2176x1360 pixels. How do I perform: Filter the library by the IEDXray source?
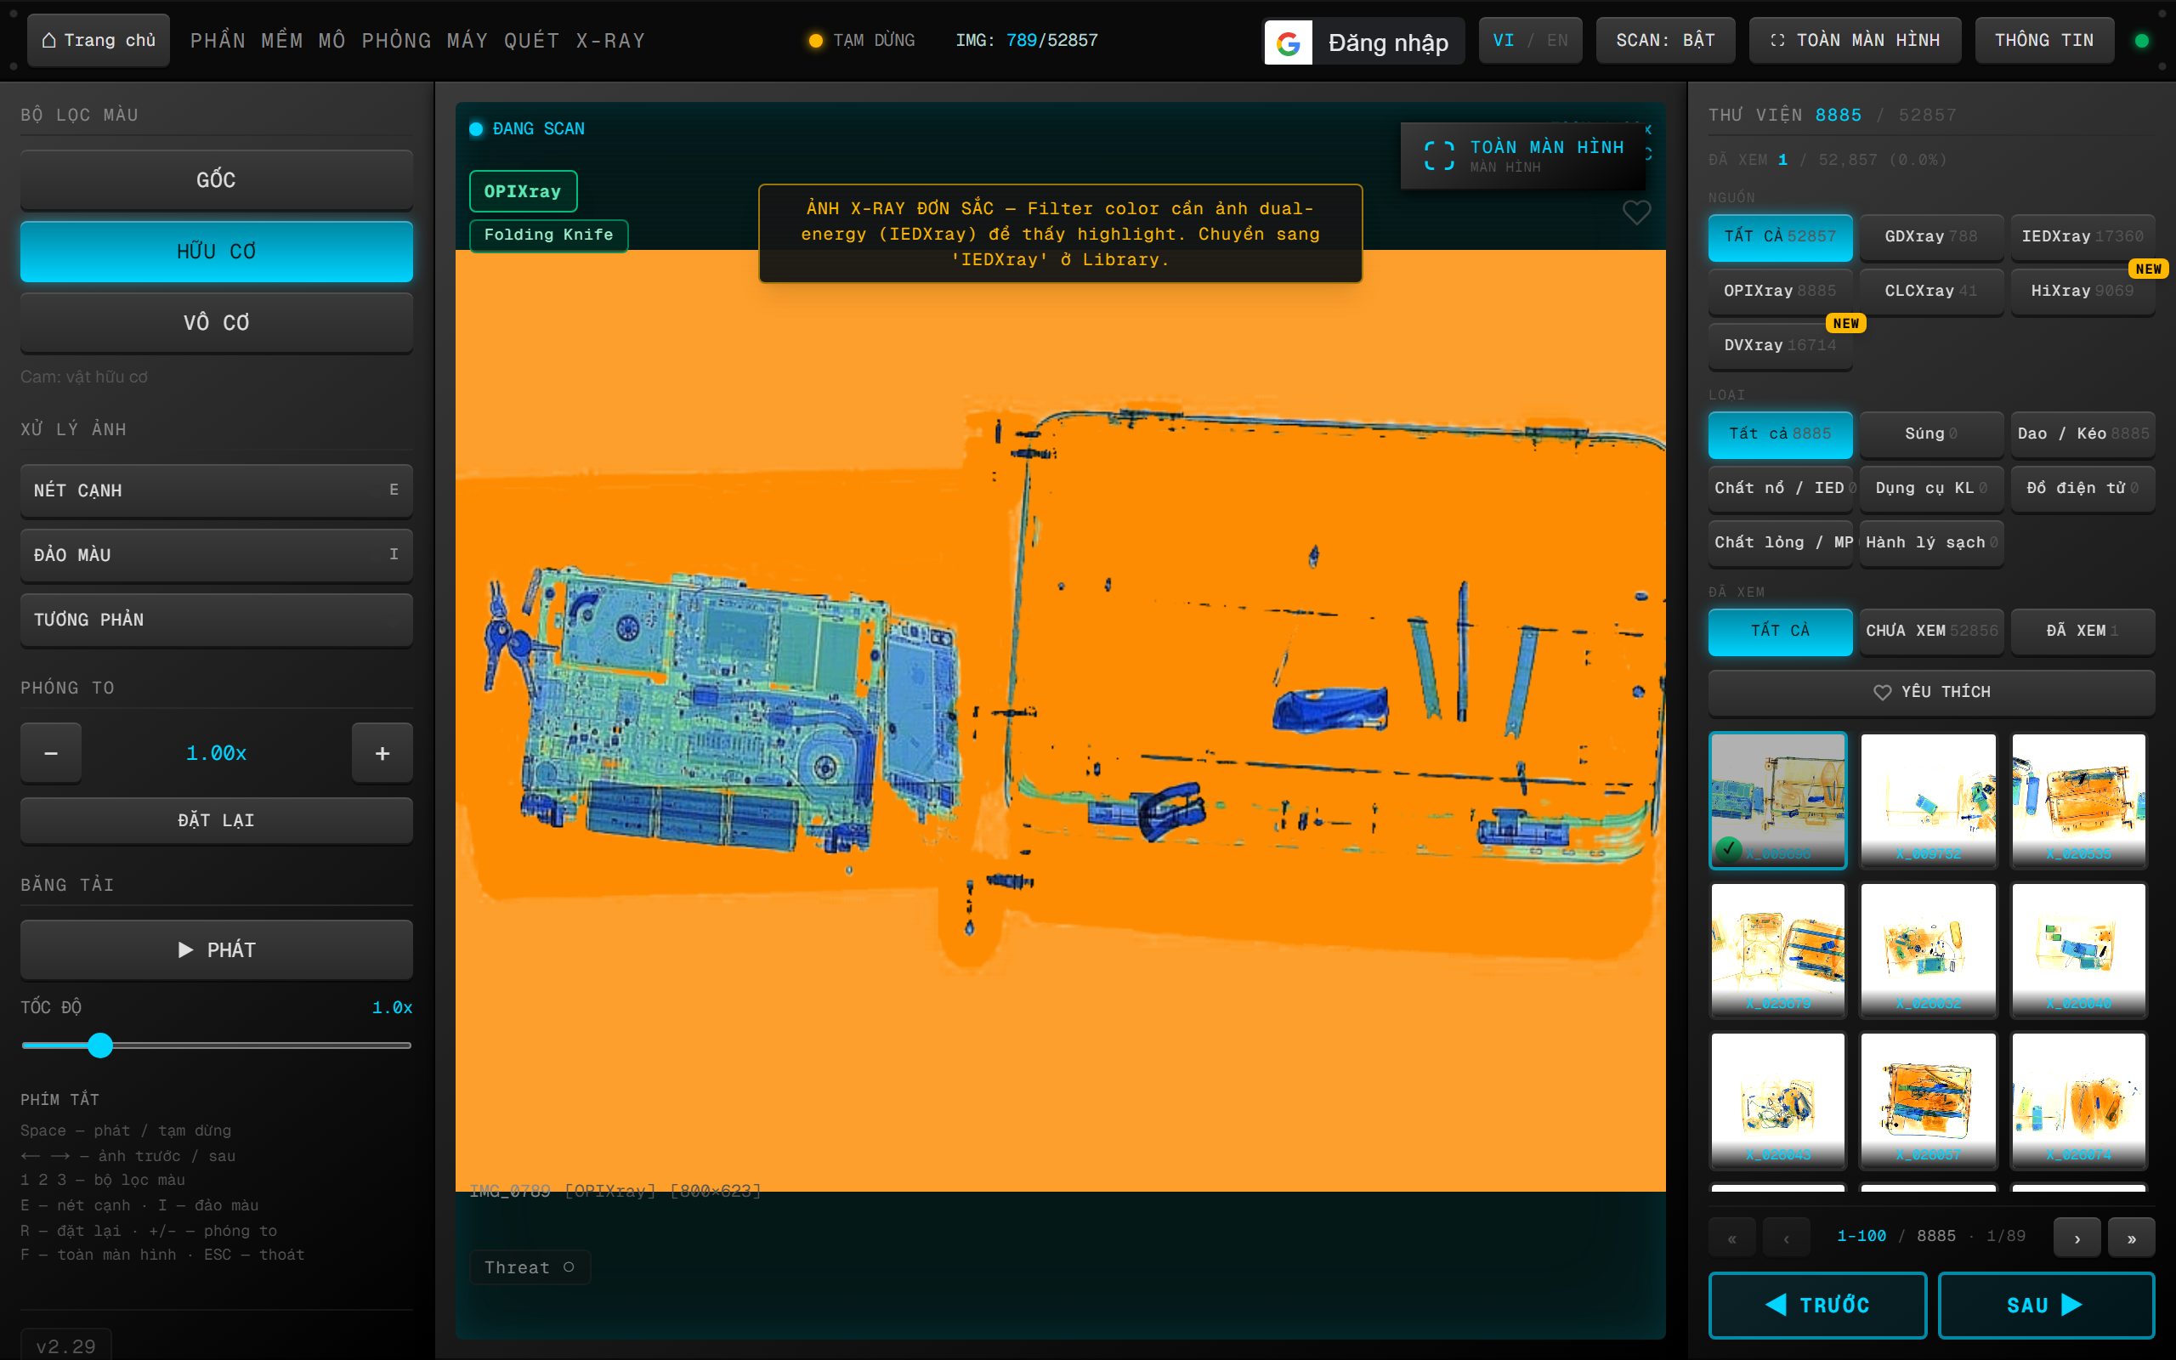(2082, 236)
